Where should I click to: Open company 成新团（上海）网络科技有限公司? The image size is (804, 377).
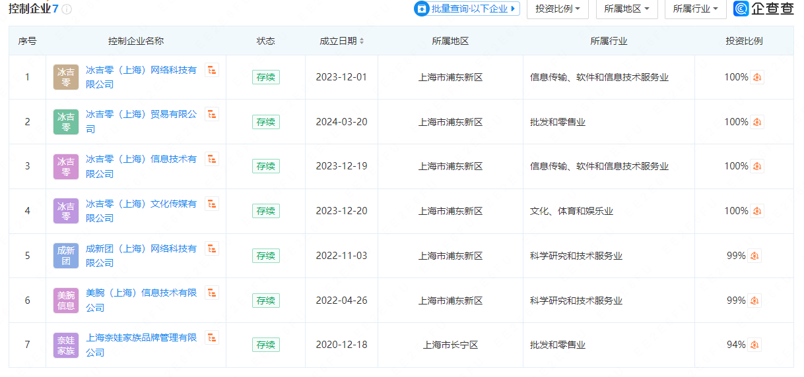[x=141, y=256]
